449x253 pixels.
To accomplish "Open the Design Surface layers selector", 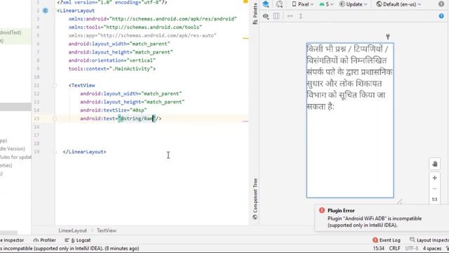I will click(x=266, y=4).
